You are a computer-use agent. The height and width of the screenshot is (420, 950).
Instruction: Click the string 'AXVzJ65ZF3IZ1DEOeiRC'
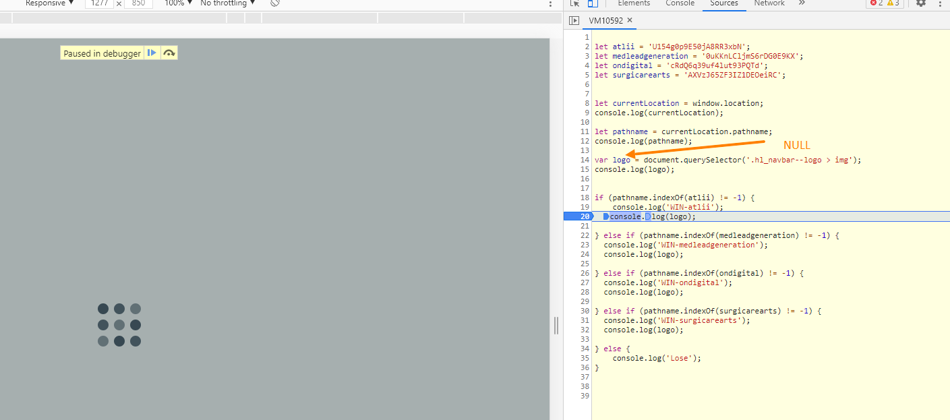click(732, 75)
